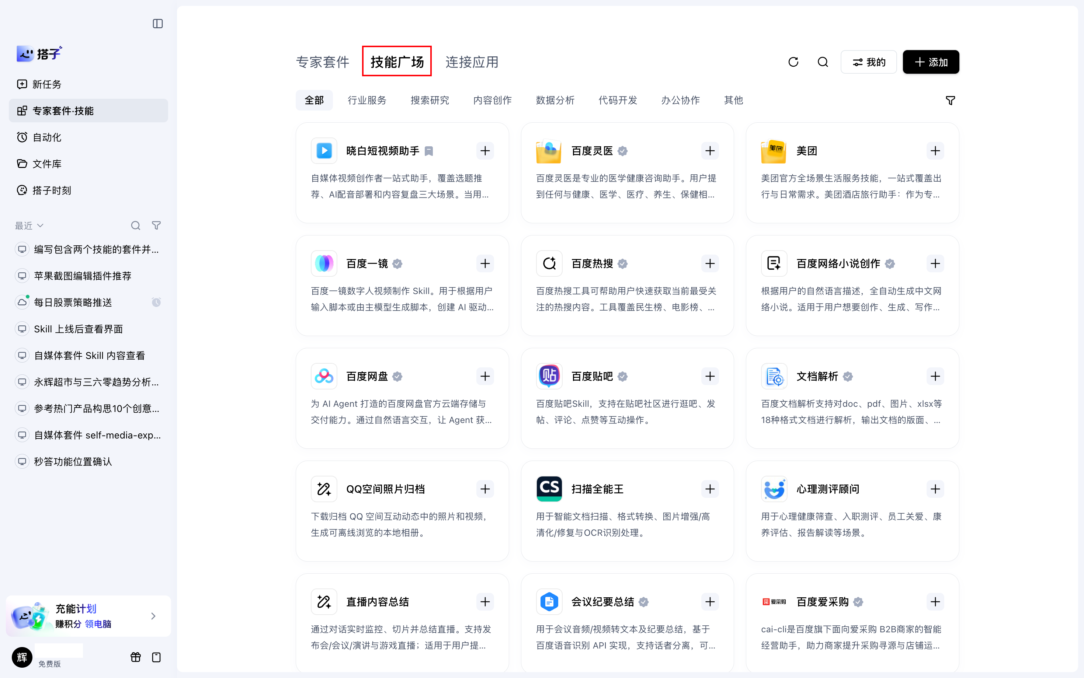Open 文件库 in the sidebar
Screen dimensions: 1084x678
pos(88,164)
